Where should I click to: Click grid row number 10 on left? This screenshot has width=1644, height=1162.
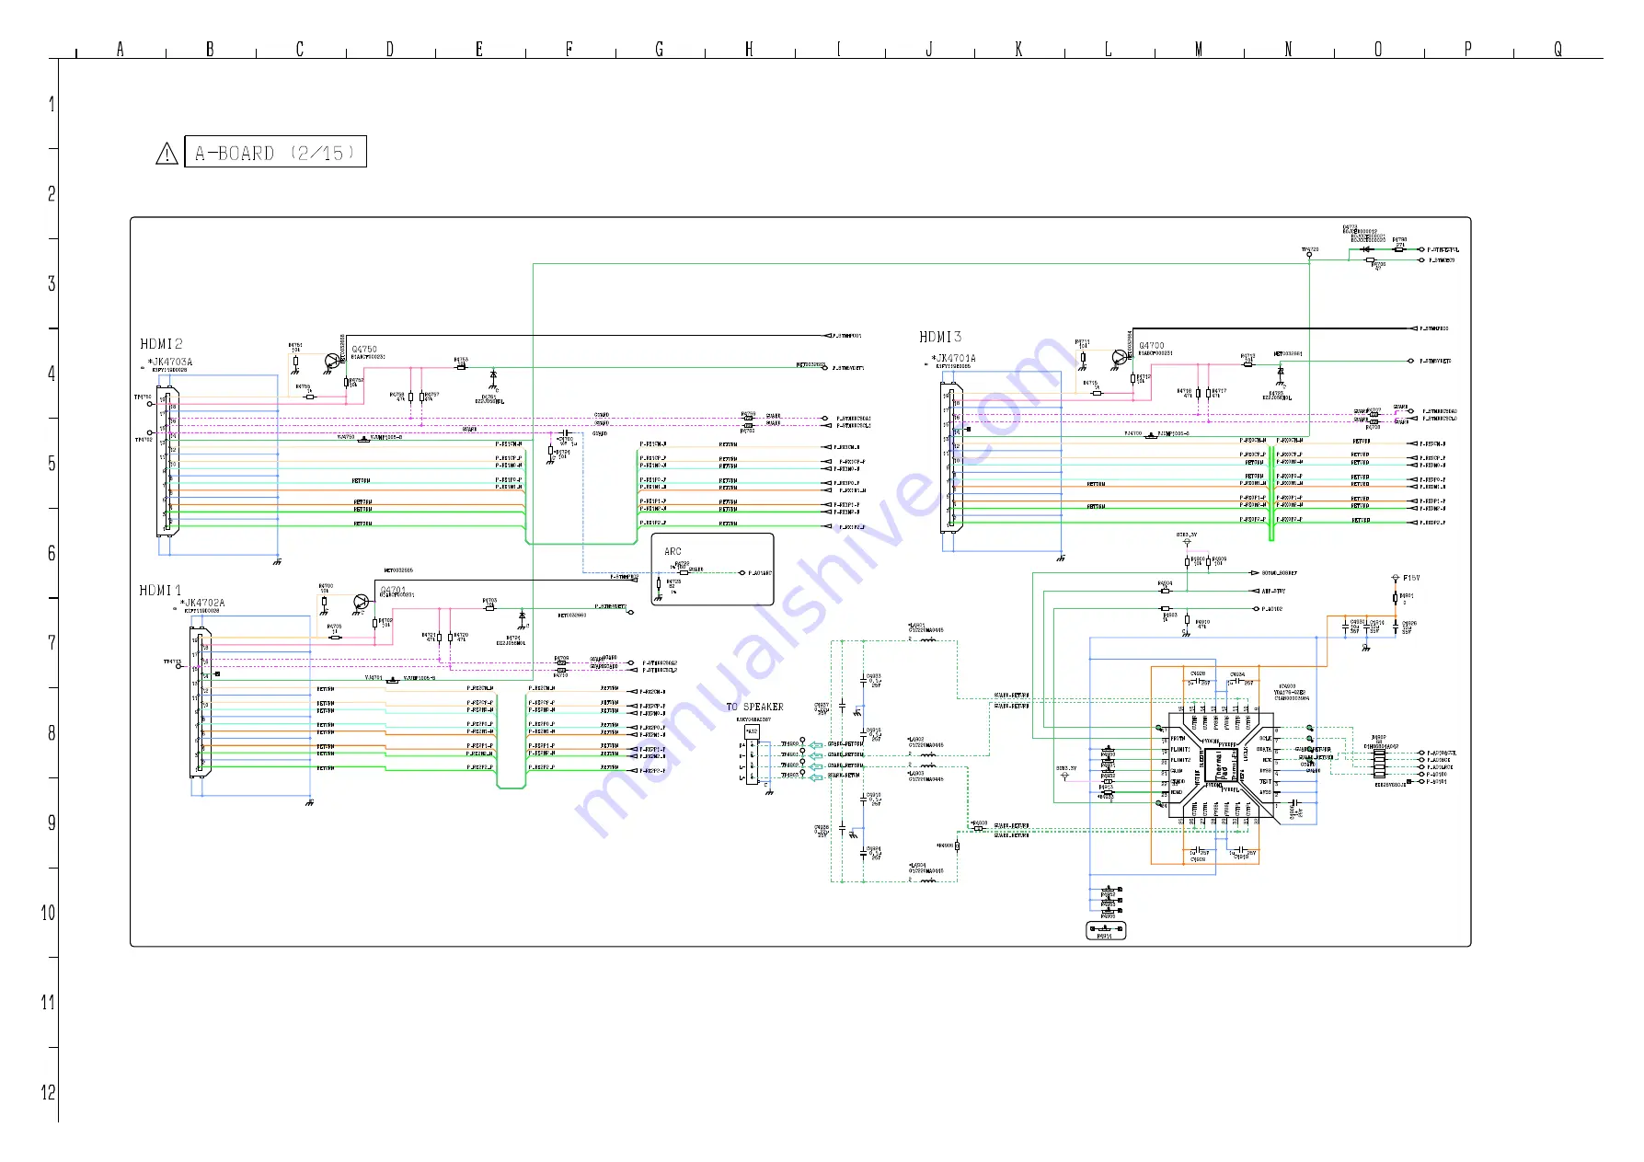point(49,913)
